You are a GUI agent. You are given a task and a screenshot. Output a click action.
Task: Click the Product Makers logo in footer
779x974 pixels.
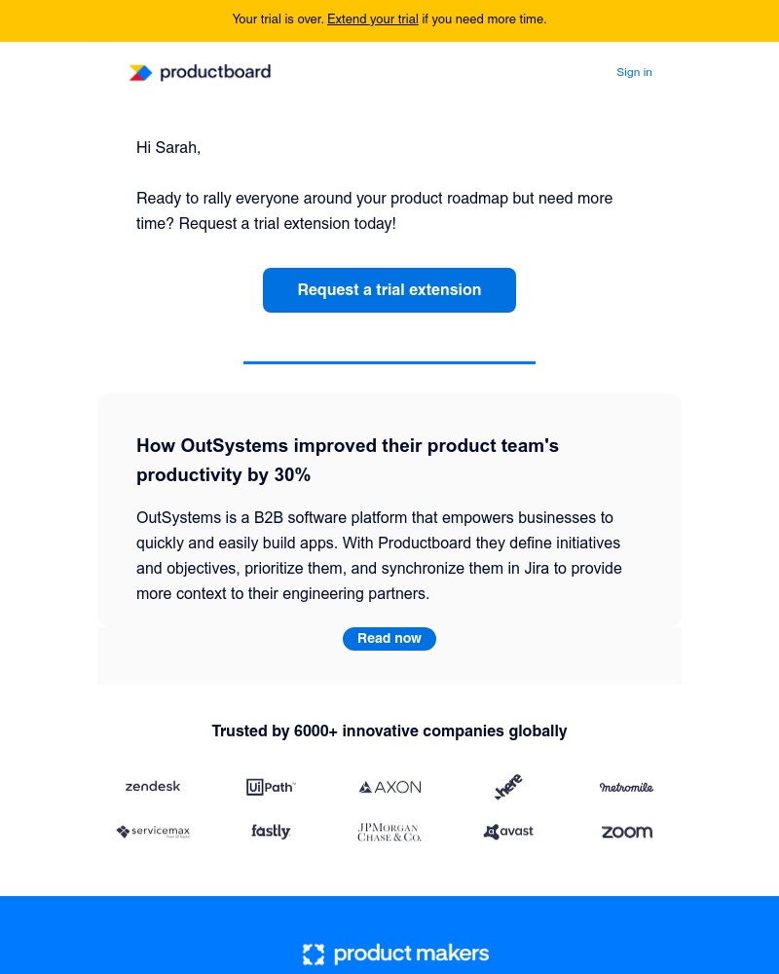(395, 954)
